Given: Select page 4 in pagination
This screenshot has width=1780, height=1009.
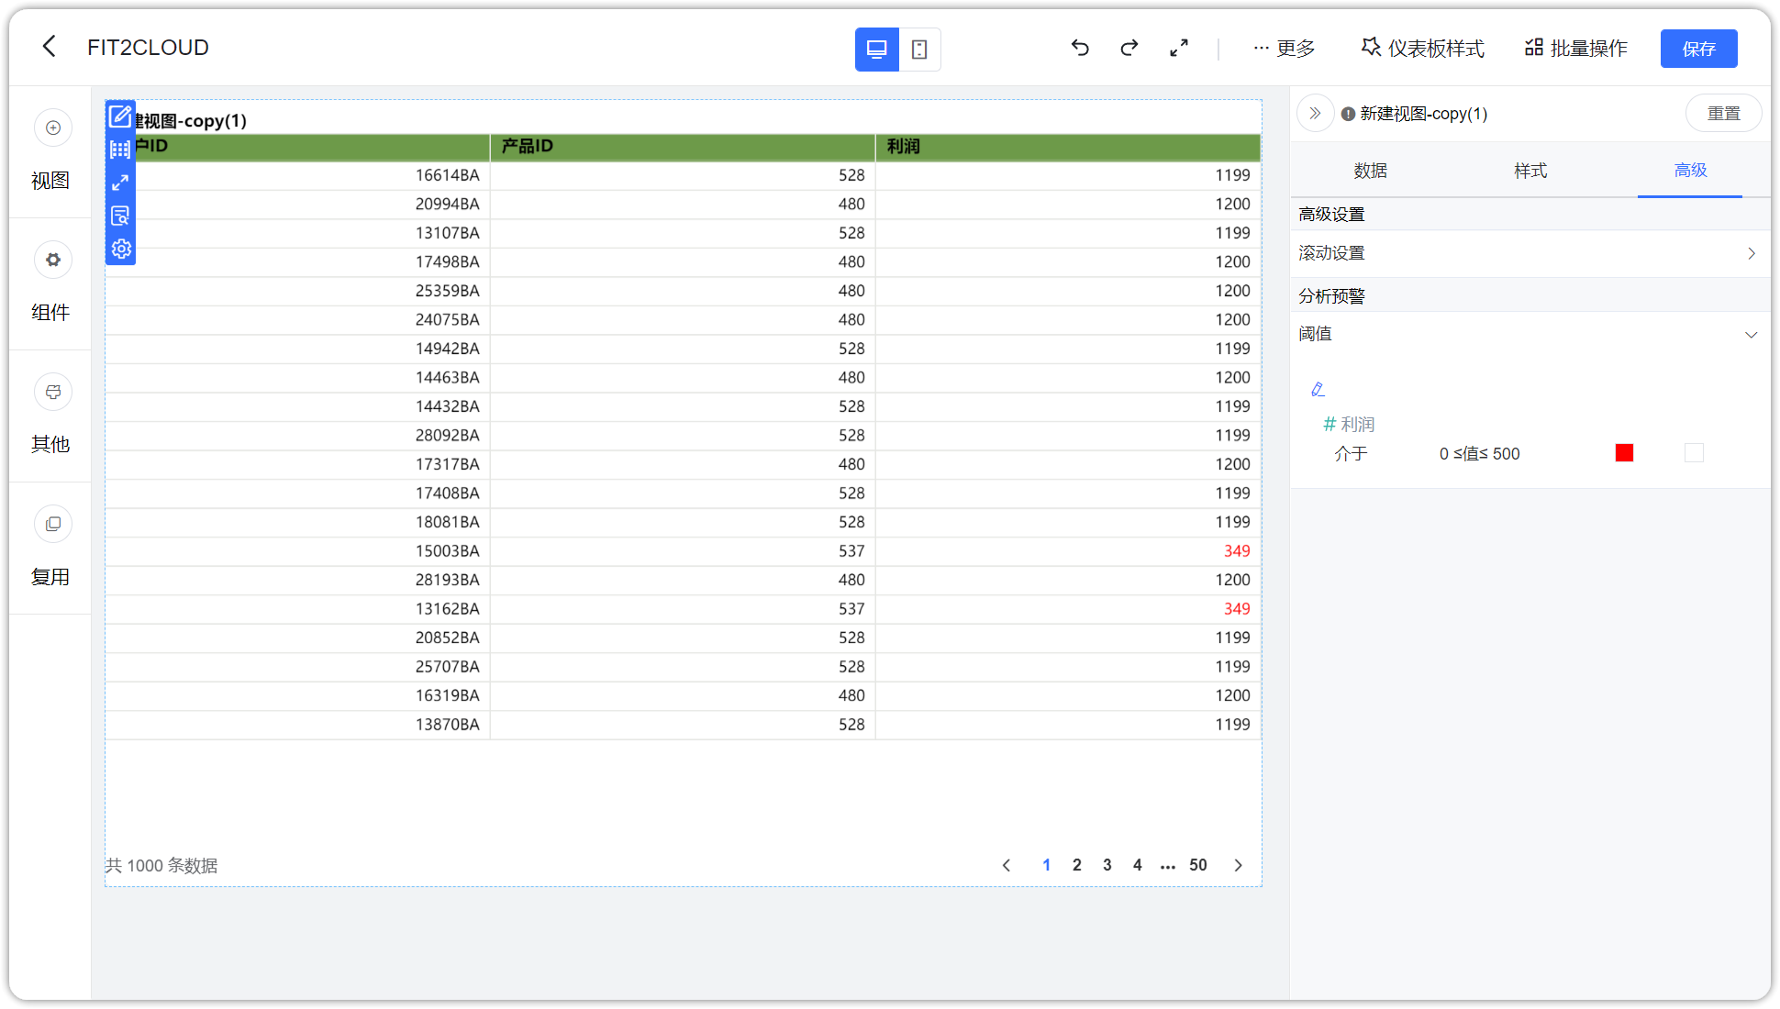Looking at the screenshot, I should coord(1137,865).
